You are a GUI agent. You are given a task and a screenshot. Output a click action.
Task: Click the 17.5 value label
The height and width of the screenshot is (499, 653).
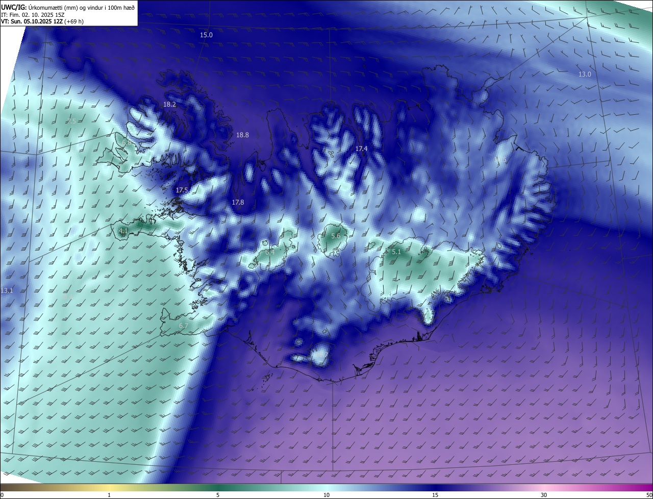click(x=182, y=190)
